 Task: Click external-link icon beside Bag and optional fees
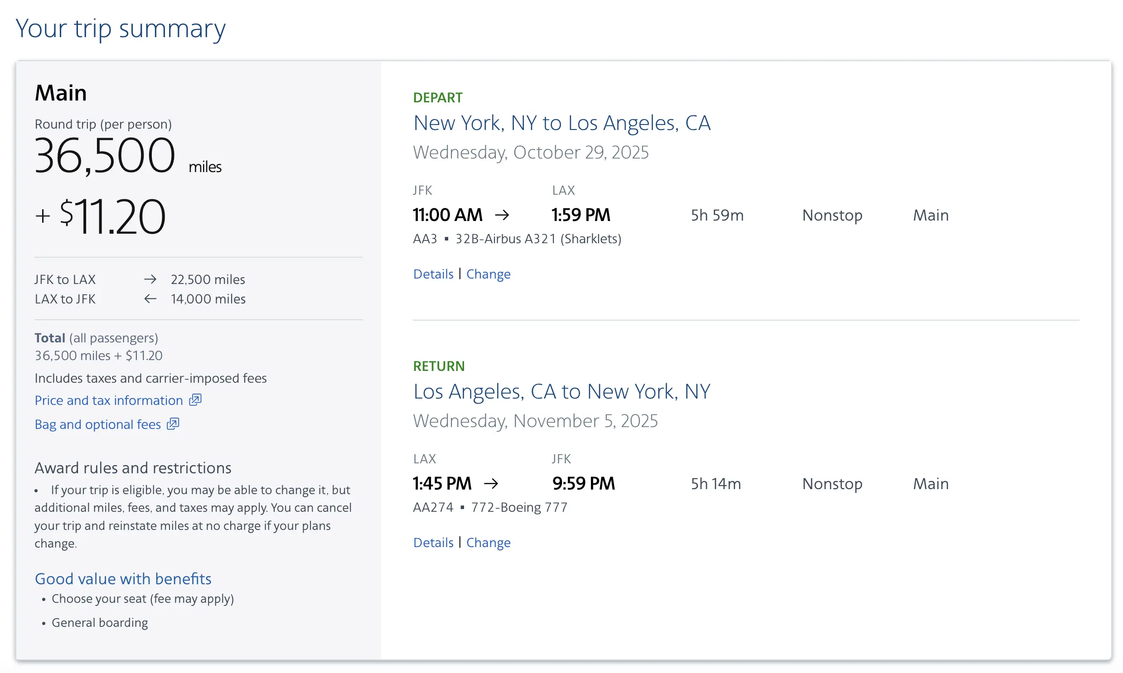pos(173,423)
